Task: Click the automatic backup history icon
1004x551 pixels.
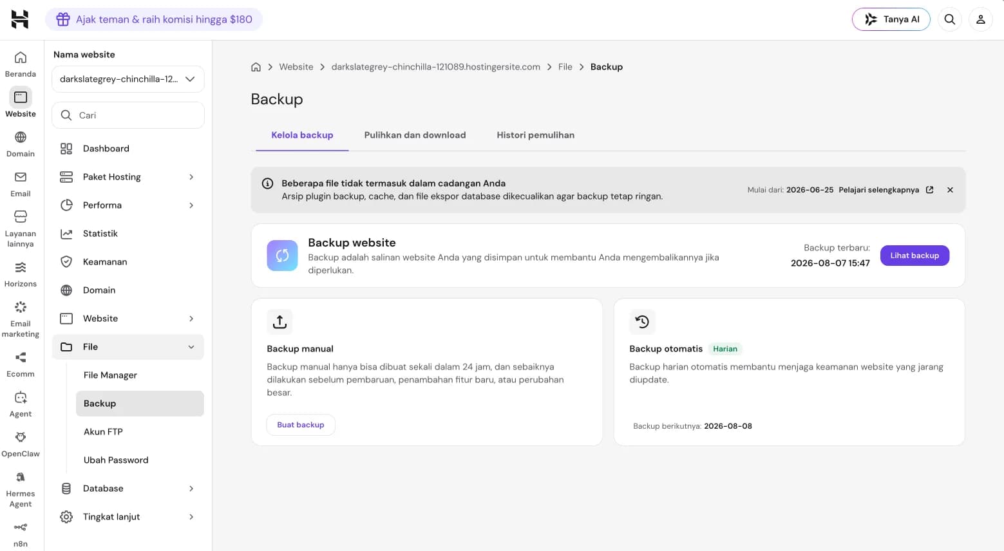Action: [642, 322]
